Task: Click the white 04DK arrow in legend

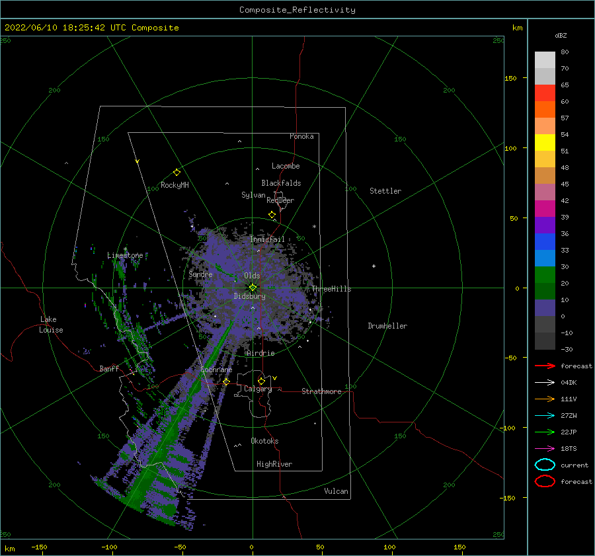Action: pos(545,383)
